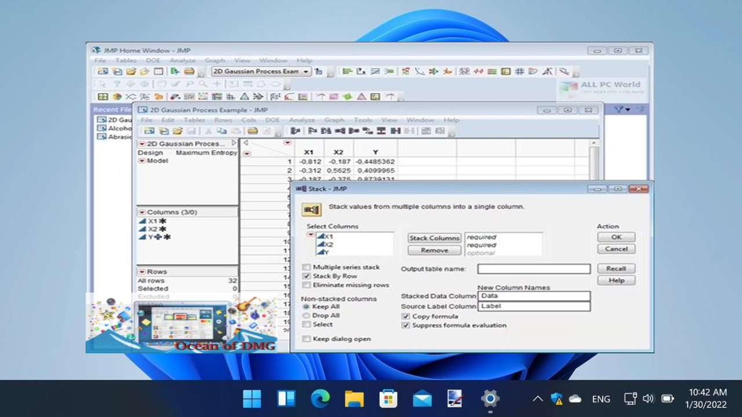Select the Keep All radio button
The height and width of the screenshot is (417, 742).
(x=306, y=306)
